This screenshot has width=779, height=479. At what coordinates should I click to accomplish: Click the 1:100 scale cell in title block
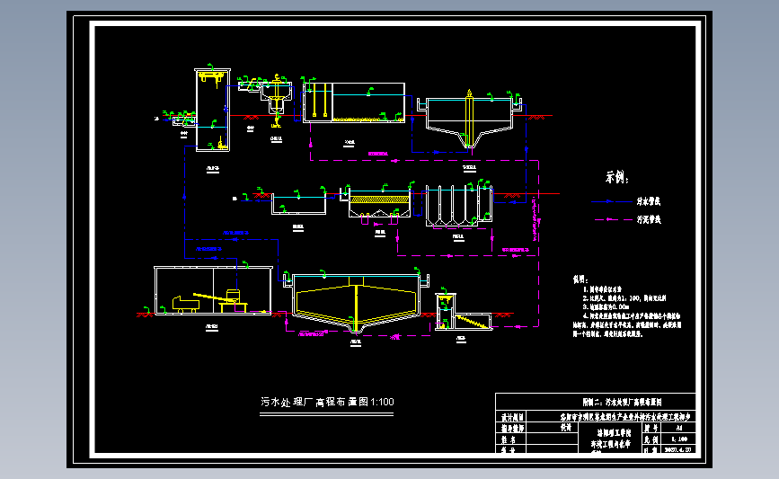679,439
